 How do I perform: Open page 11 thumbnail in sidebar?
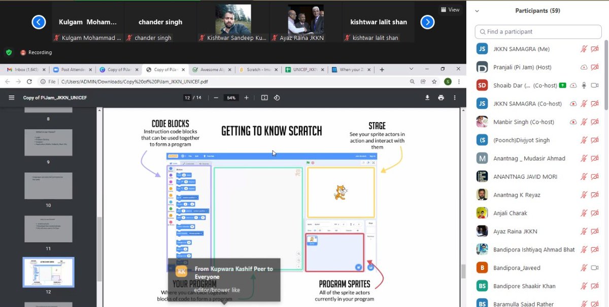[x=48, y=229]
